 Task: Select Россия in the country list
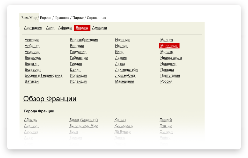[166, 82]
